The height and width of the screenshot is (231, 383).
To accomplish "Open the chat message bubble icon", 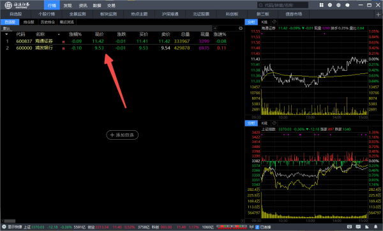I will [x=347, y=5].
